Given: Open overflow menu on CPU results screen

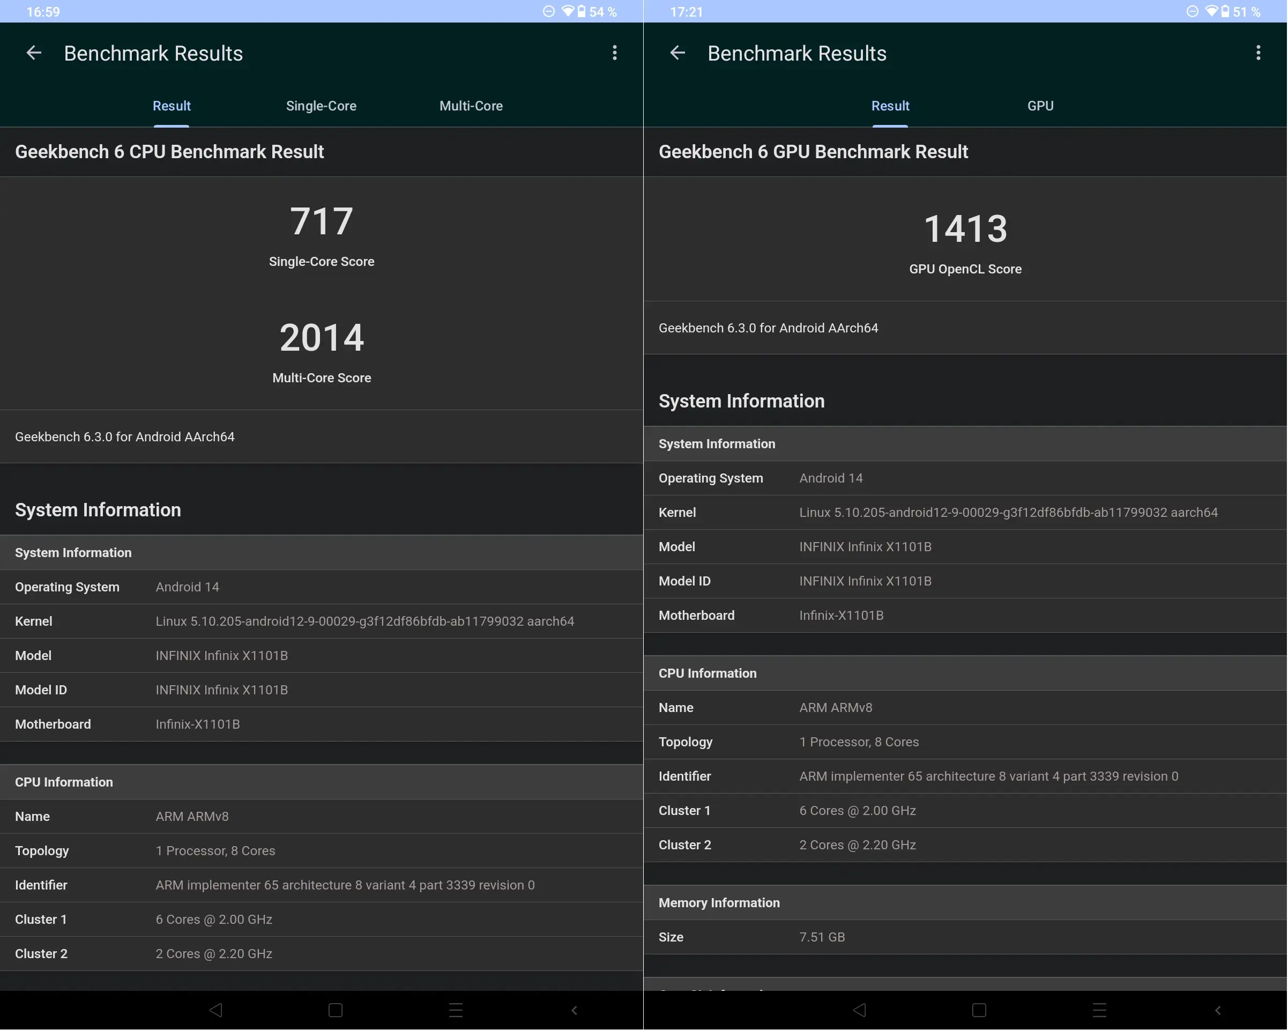Looking at the screenshot, I should 615,53.
